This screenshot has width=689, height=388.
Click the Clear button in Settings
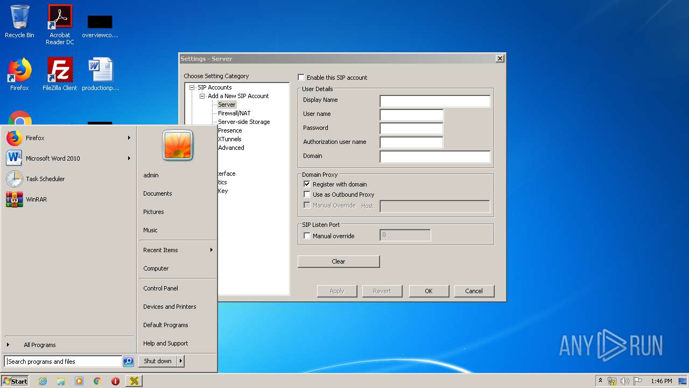click(339, 261)
